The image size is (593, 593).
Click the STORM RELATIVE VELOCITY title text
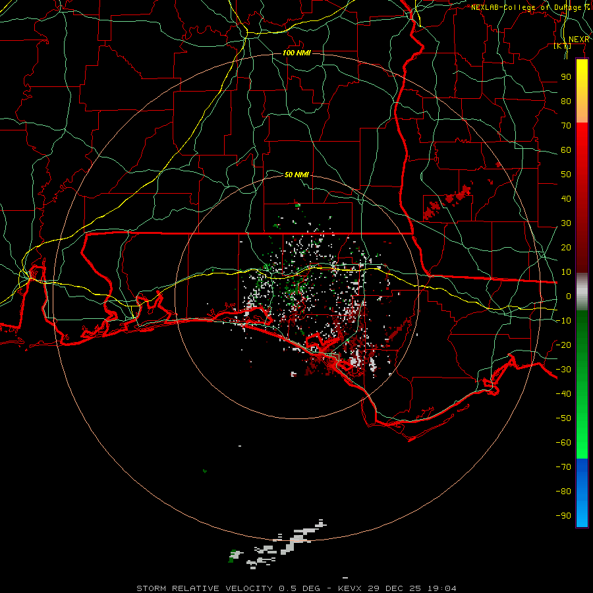tap(204, 588)
